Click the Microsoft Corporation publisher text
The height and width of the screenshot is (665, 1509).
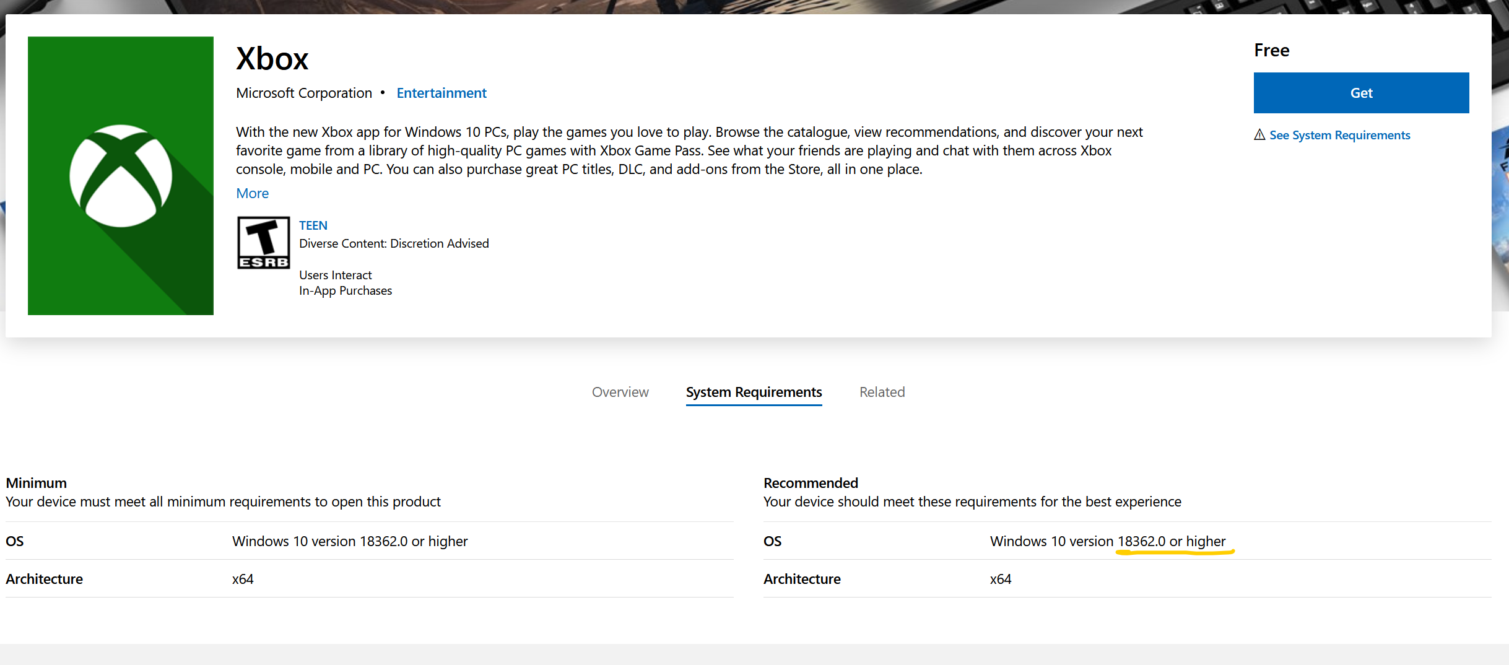pyautogui.click(x=304, y=93)
